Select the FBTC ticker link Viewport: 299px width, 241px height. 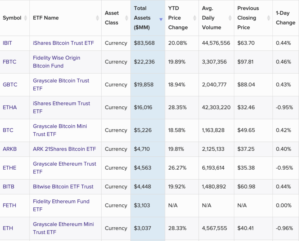[9, 62]
